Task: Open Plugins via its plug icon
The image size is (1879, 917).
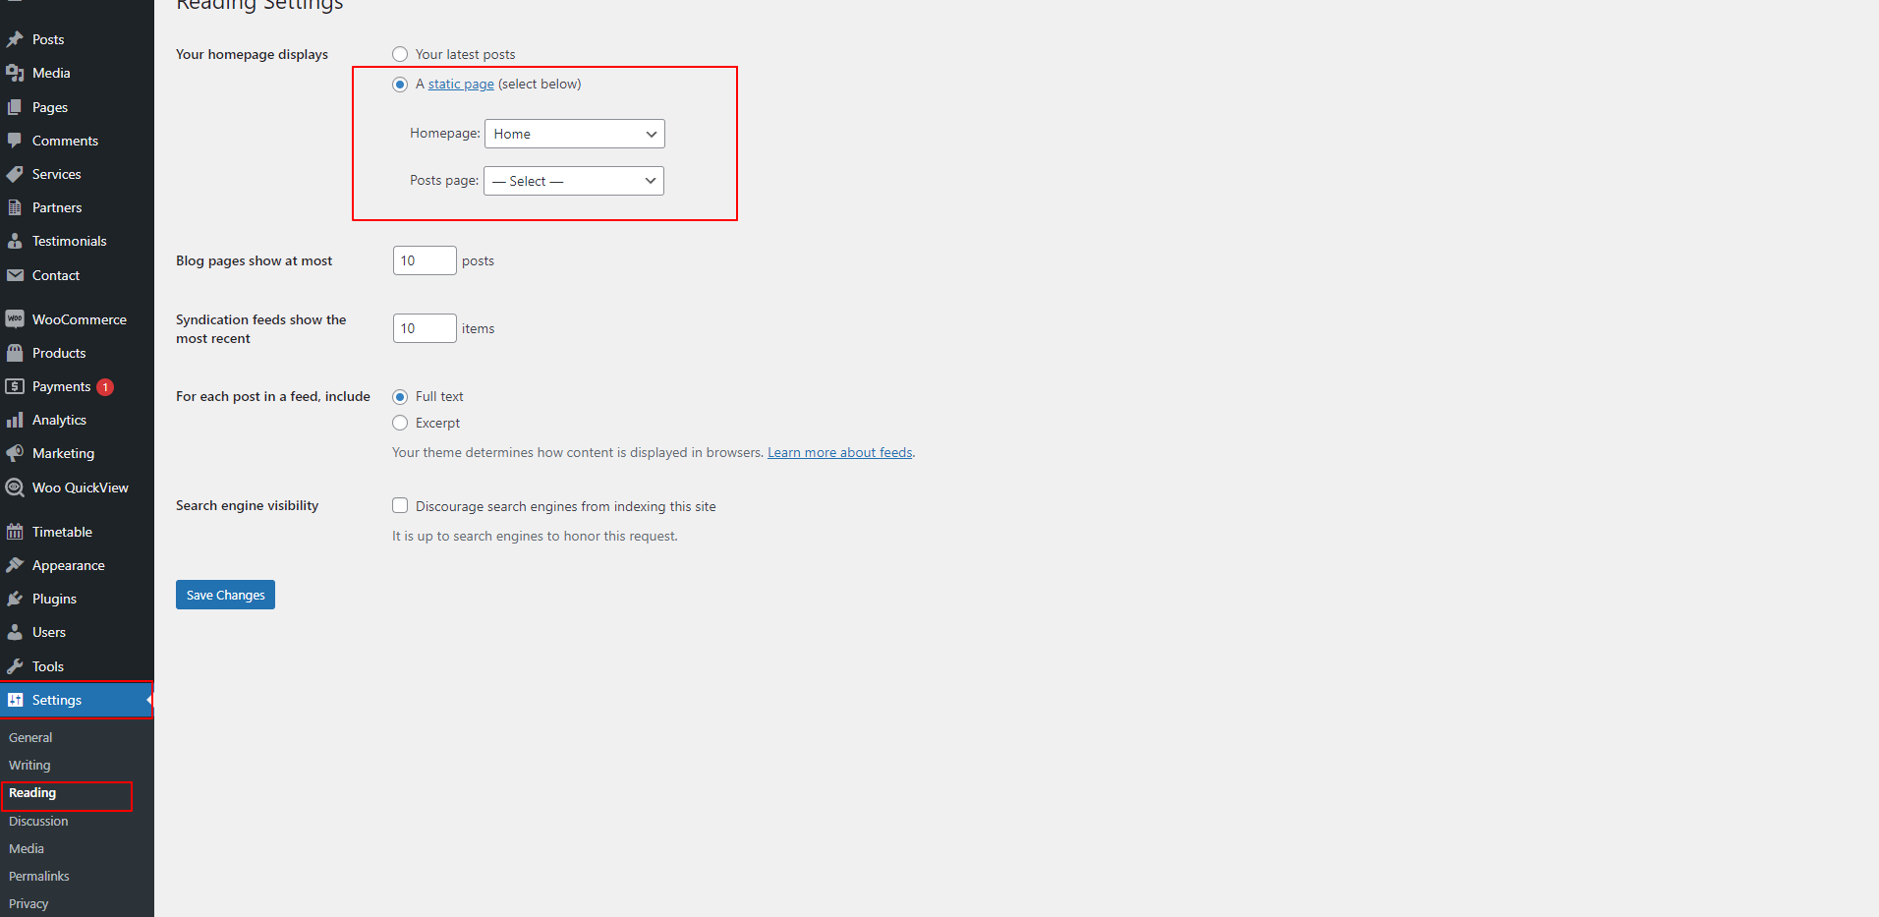Action: pyautogui.click(x=15, y=599)
